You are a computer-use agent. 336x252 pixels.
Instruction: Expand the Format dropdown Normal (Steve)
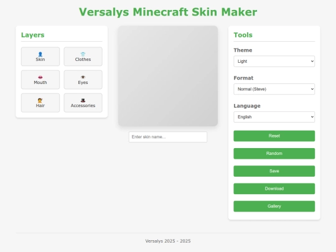tap(274, 89)
